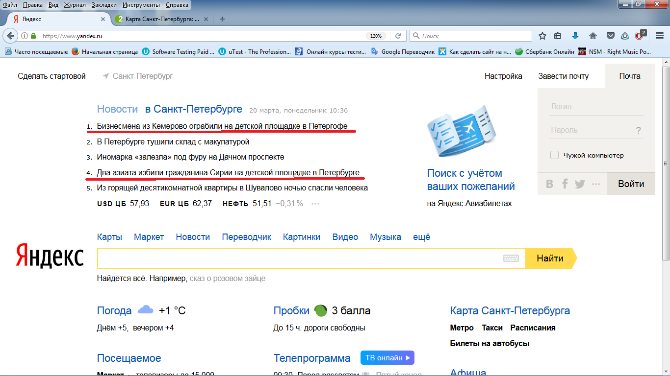Sign in with the Facebook icon
This screenshot has height=376, width=670.
coord(565,184)
